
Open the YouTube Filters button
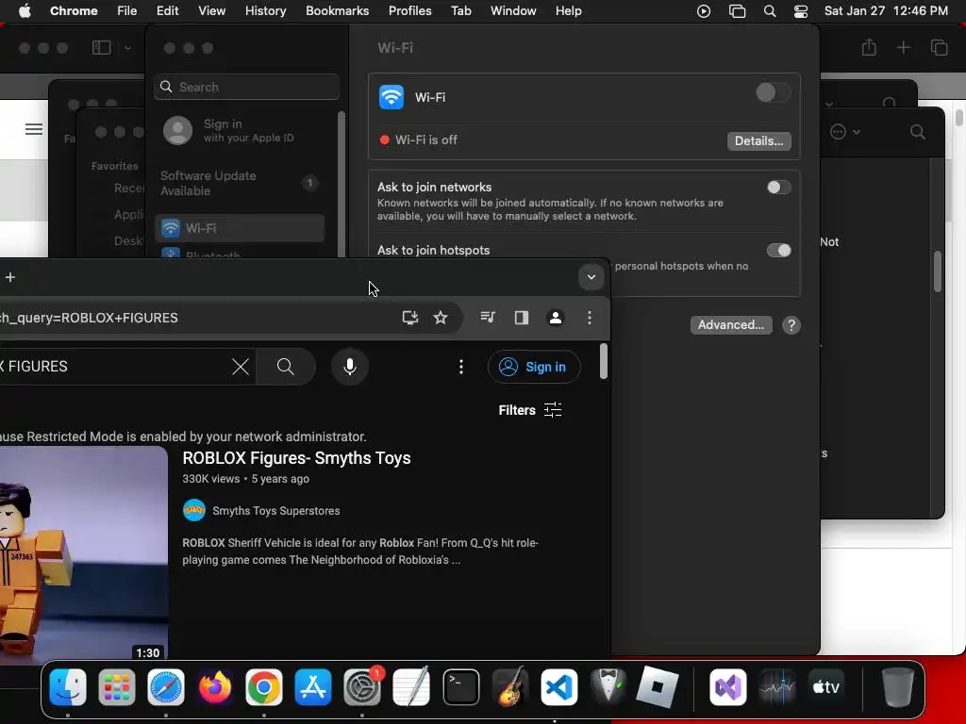click(530, 410)
